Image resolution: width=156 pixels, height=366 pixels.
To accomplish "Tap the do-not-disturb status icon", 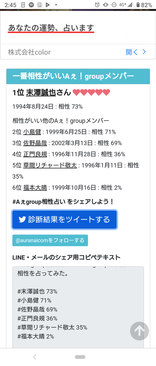I will [x=114, y=5].
